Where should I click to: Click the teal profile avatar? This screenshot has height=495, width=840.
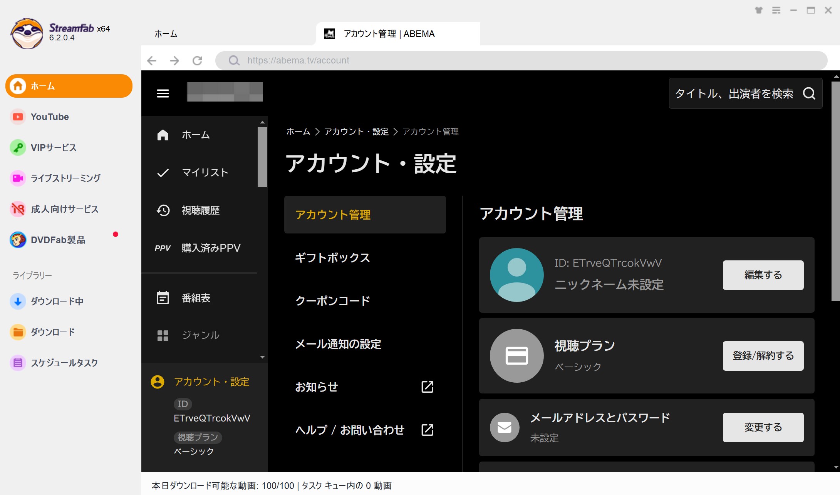[517, 275]
